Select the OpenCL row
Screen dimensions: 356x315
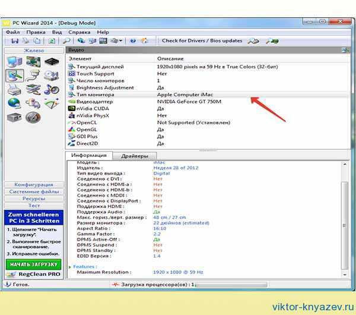tap(208, 122)
